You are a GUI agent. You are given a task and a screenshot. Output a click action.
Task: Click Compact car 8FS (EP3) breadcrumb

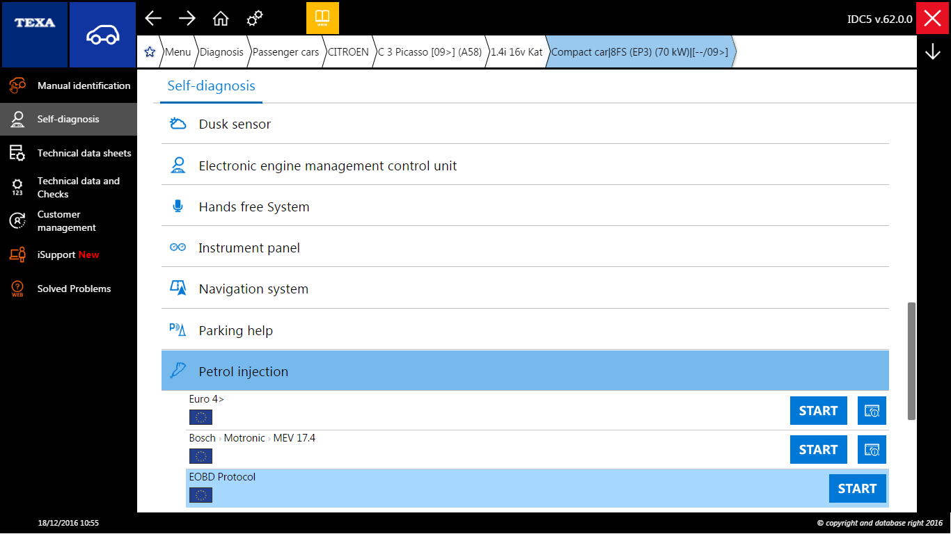coord(640,52)
